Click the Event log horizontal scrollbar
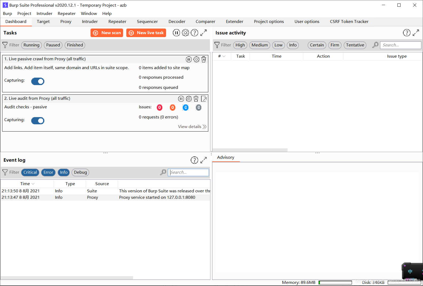 [67, 278]
